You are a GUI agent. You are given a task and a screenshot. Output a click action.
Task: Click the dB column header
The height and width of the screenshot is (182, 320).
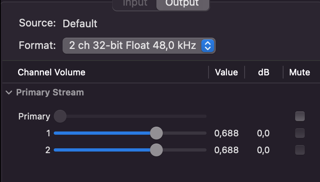point(263,73)
